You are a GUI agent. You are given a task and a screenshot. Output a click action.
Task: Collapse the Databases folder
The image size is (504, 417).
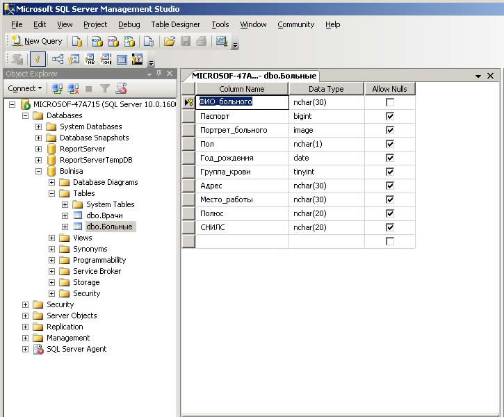(26, 115)
